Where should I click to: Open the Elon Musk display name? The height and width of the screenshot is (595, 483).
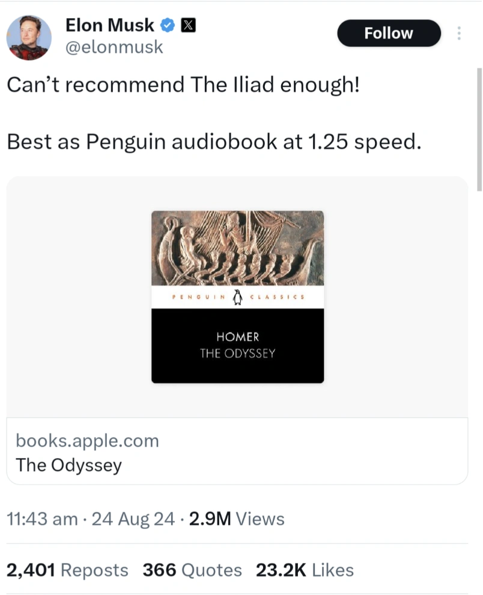click(109, 25)
